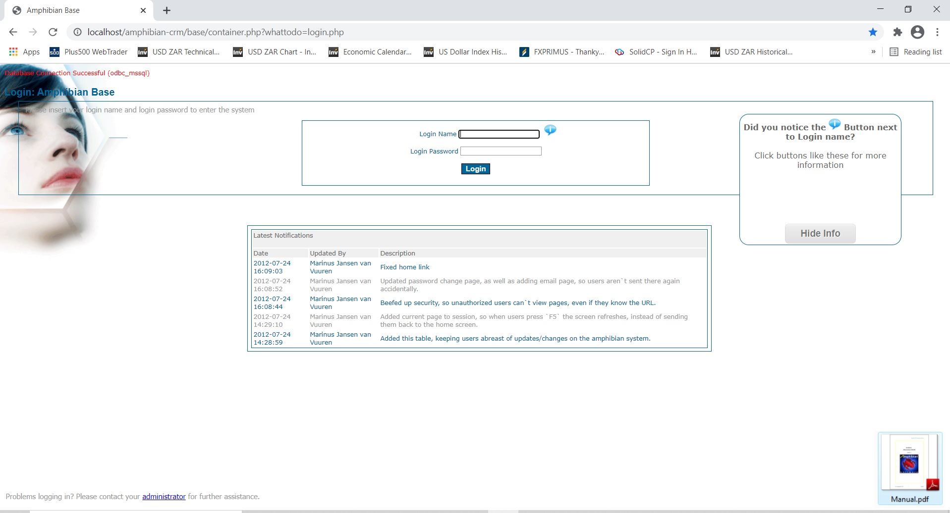Screen dimensions: 950x513
Task: Click the 2012-07-24 16:09:03 date cell
Action: pos(272,267)
